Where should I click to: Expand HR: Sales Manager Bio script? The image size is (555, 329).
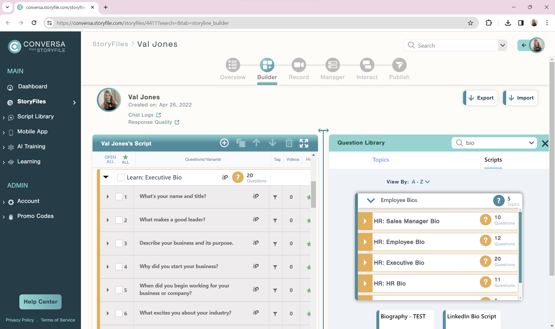(365, 221)
